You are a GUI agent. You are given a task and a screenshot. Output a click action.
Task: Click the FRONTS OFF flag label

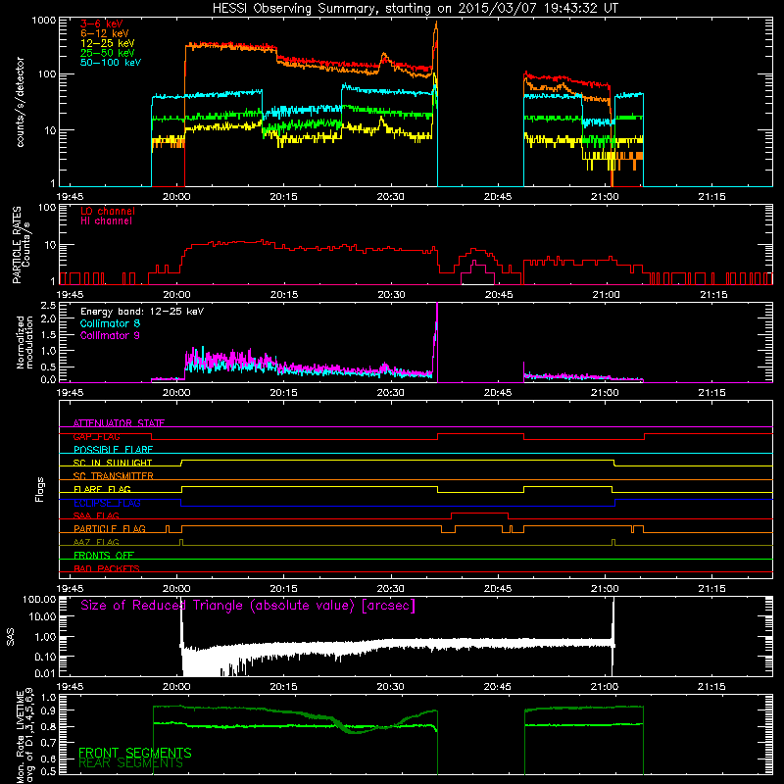pyautogui.click(x=104, y=555)
